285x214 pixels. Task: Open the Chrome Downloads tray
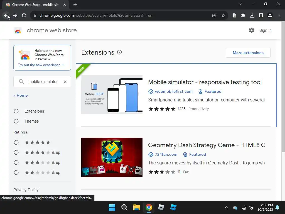click(252, 16)
